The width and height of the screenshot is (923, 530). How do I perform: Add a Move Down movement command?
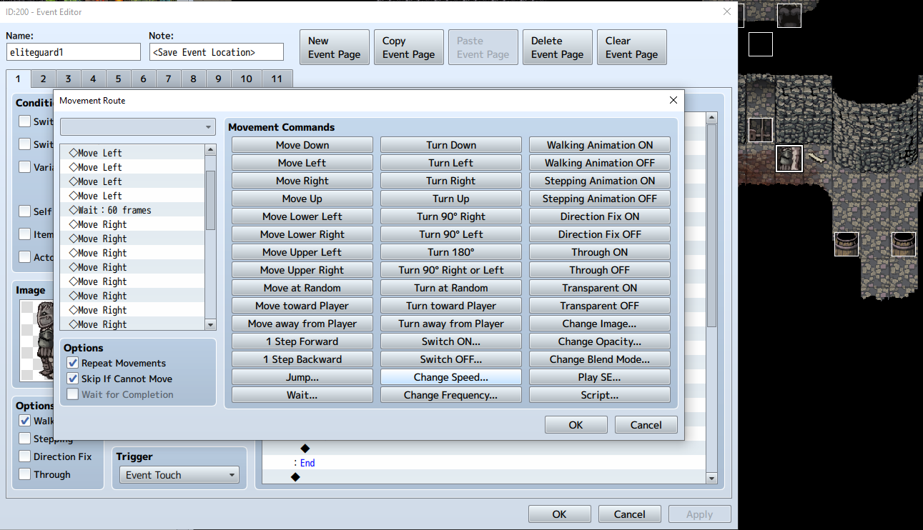pyautogui.click(x=302, y=145)
